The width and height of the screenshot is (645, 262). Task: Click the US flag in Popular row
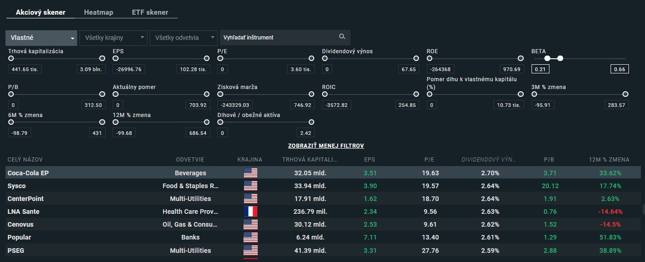click(250, 237)
